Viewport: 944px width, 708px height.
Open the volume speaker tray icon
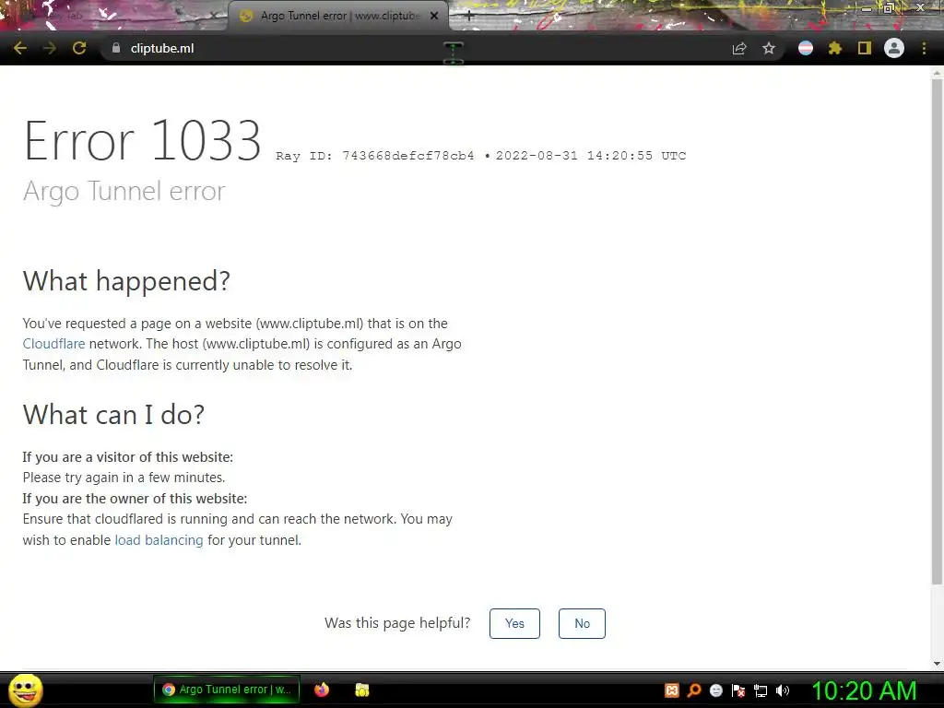click(x=783, y=690)
